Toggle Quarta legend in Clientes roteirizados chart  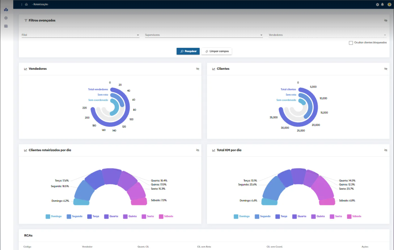(x=111, y=216)
